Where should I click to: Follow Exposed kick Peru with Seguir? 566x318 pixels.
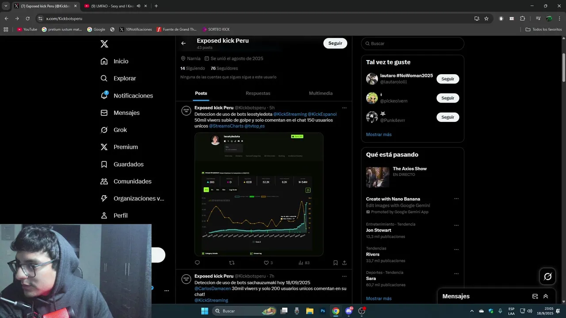point(335,43)
